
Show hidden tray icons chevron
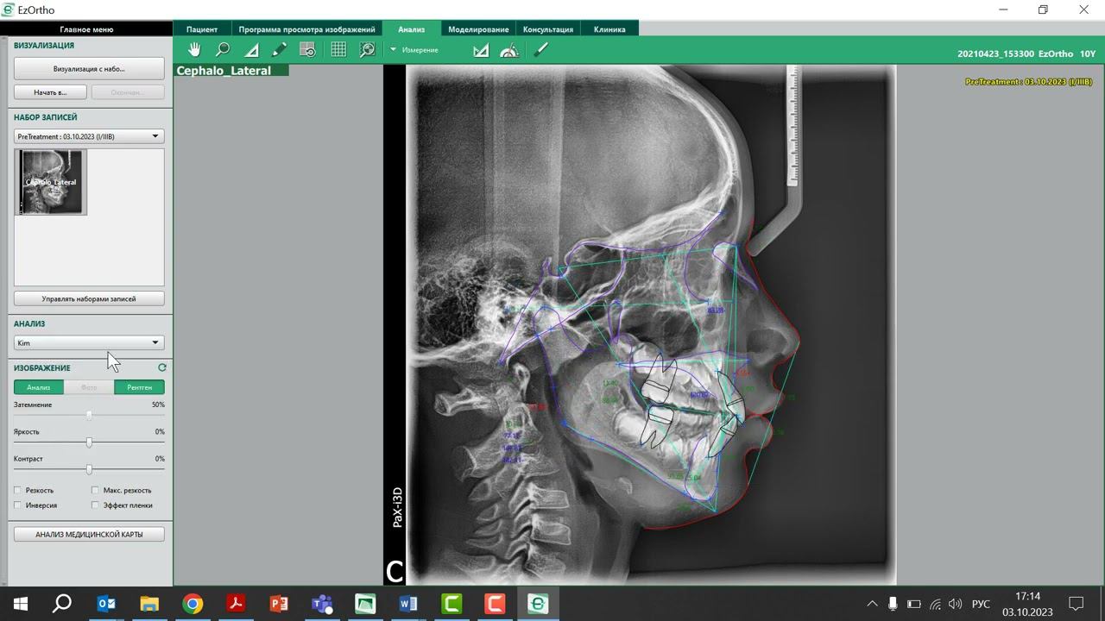[x=872, y=604]
